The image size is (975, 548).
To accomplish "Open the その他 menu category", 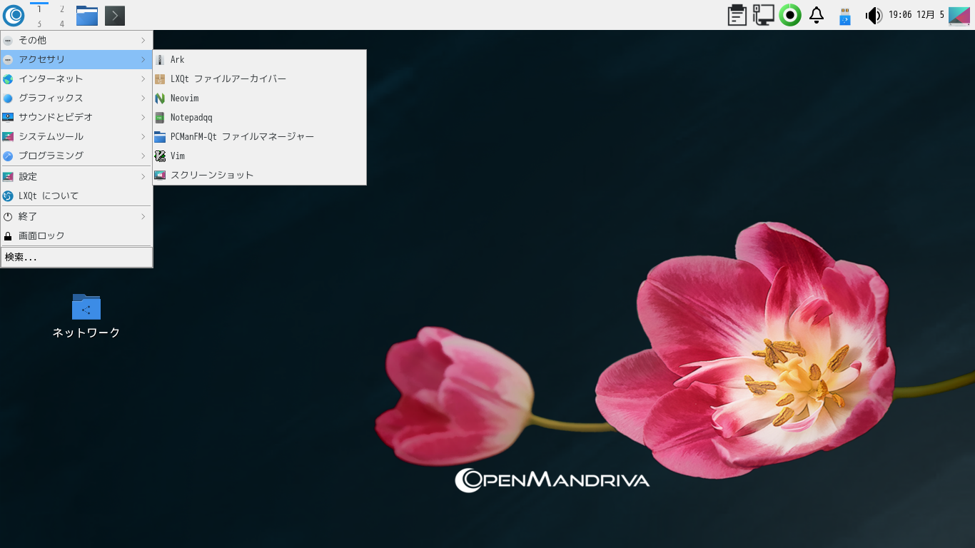I will (x=76, y=41).
